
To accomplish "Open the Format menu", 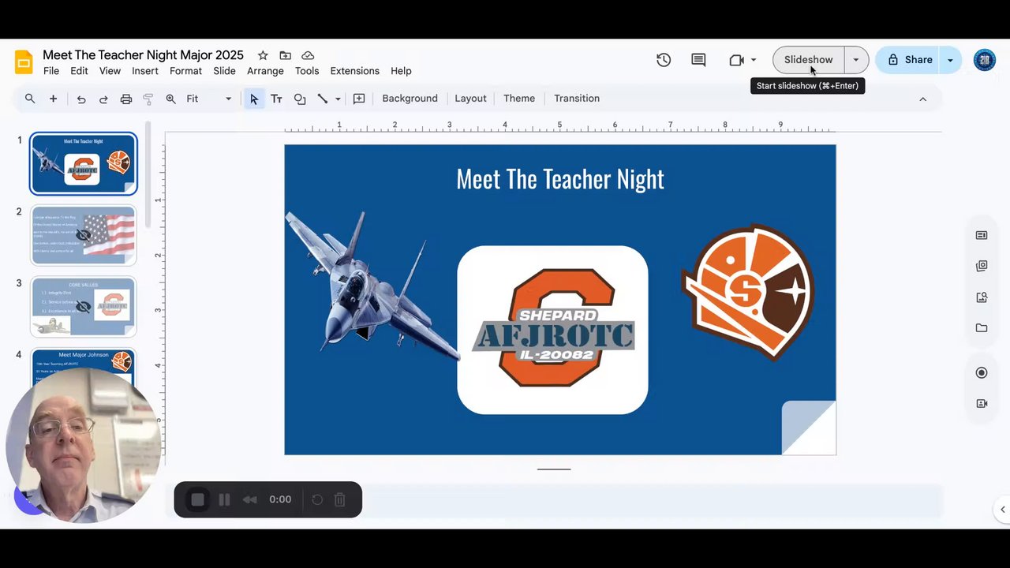I will pos(185,71).
